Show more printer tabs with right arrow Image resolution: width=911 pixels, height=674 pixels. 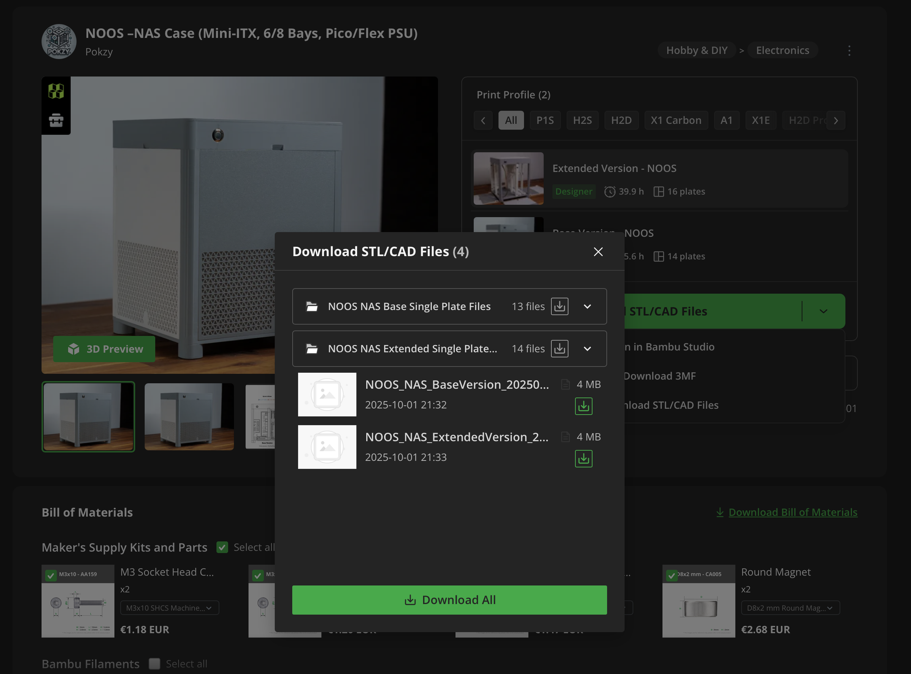click(835, 120)
